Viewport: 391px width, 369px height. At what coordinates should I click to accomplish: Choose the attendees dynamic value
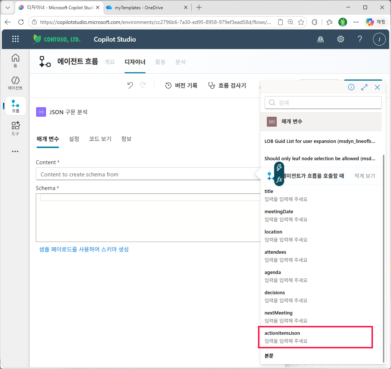pyautogui.click(x=321, y=256)
